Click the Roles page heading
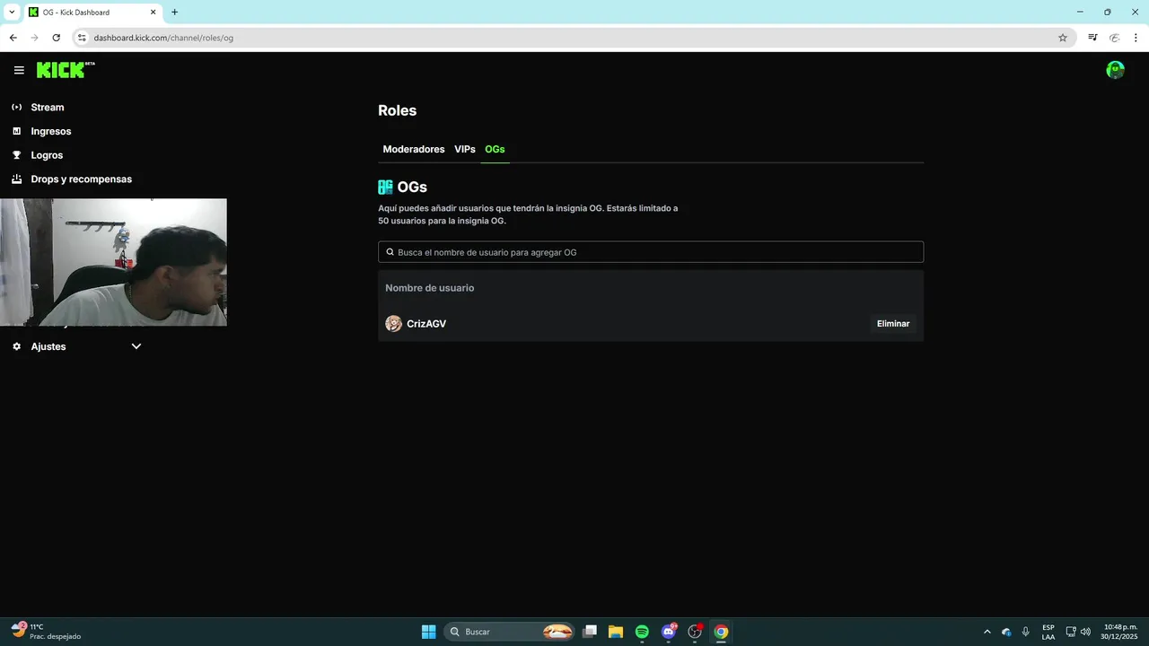 398,110
